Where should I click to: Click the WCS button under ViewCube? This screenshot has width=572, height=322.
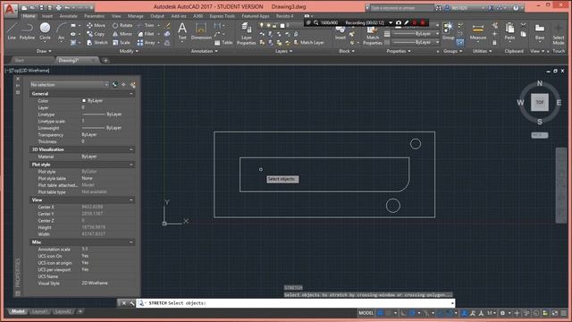(x=540, y=135)
